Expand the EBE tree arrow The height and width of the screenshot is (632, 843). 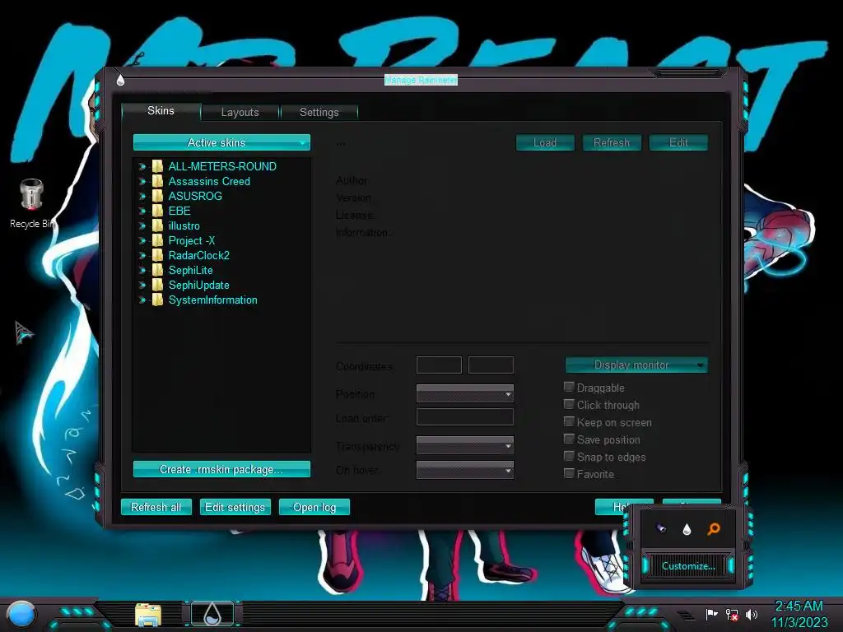pos(142,211)
